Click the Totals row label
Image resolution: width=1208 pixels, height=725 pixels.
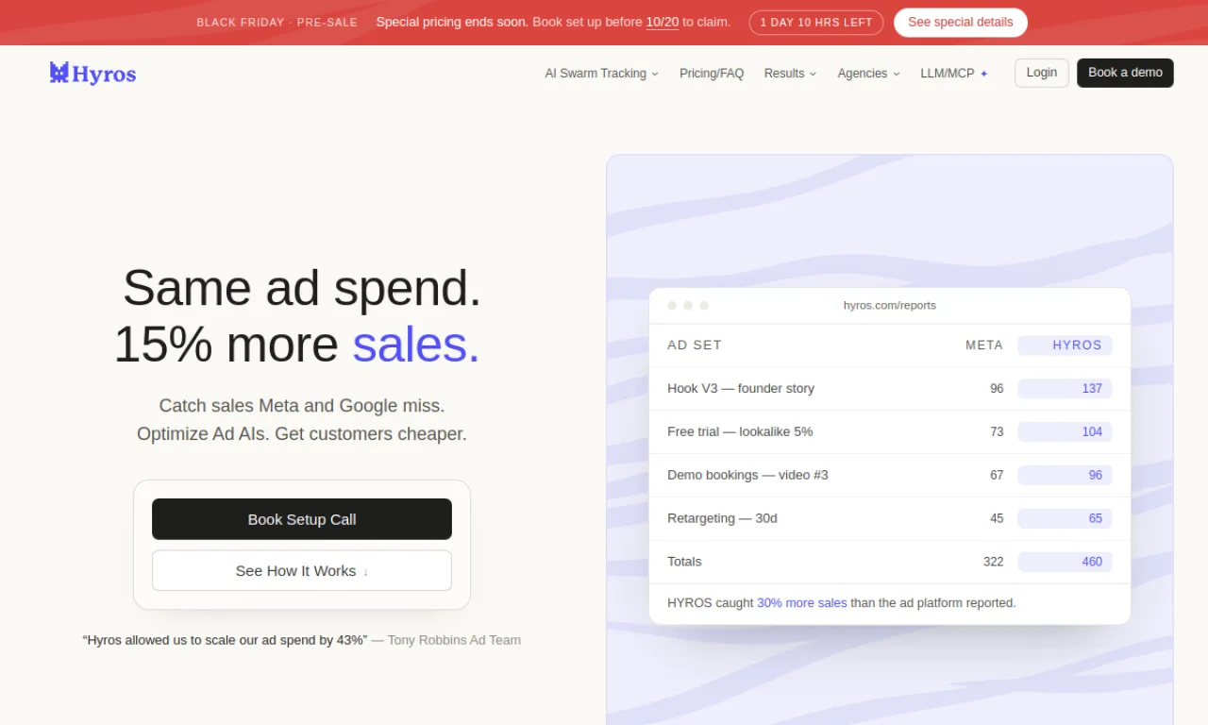tap(684, 562)
